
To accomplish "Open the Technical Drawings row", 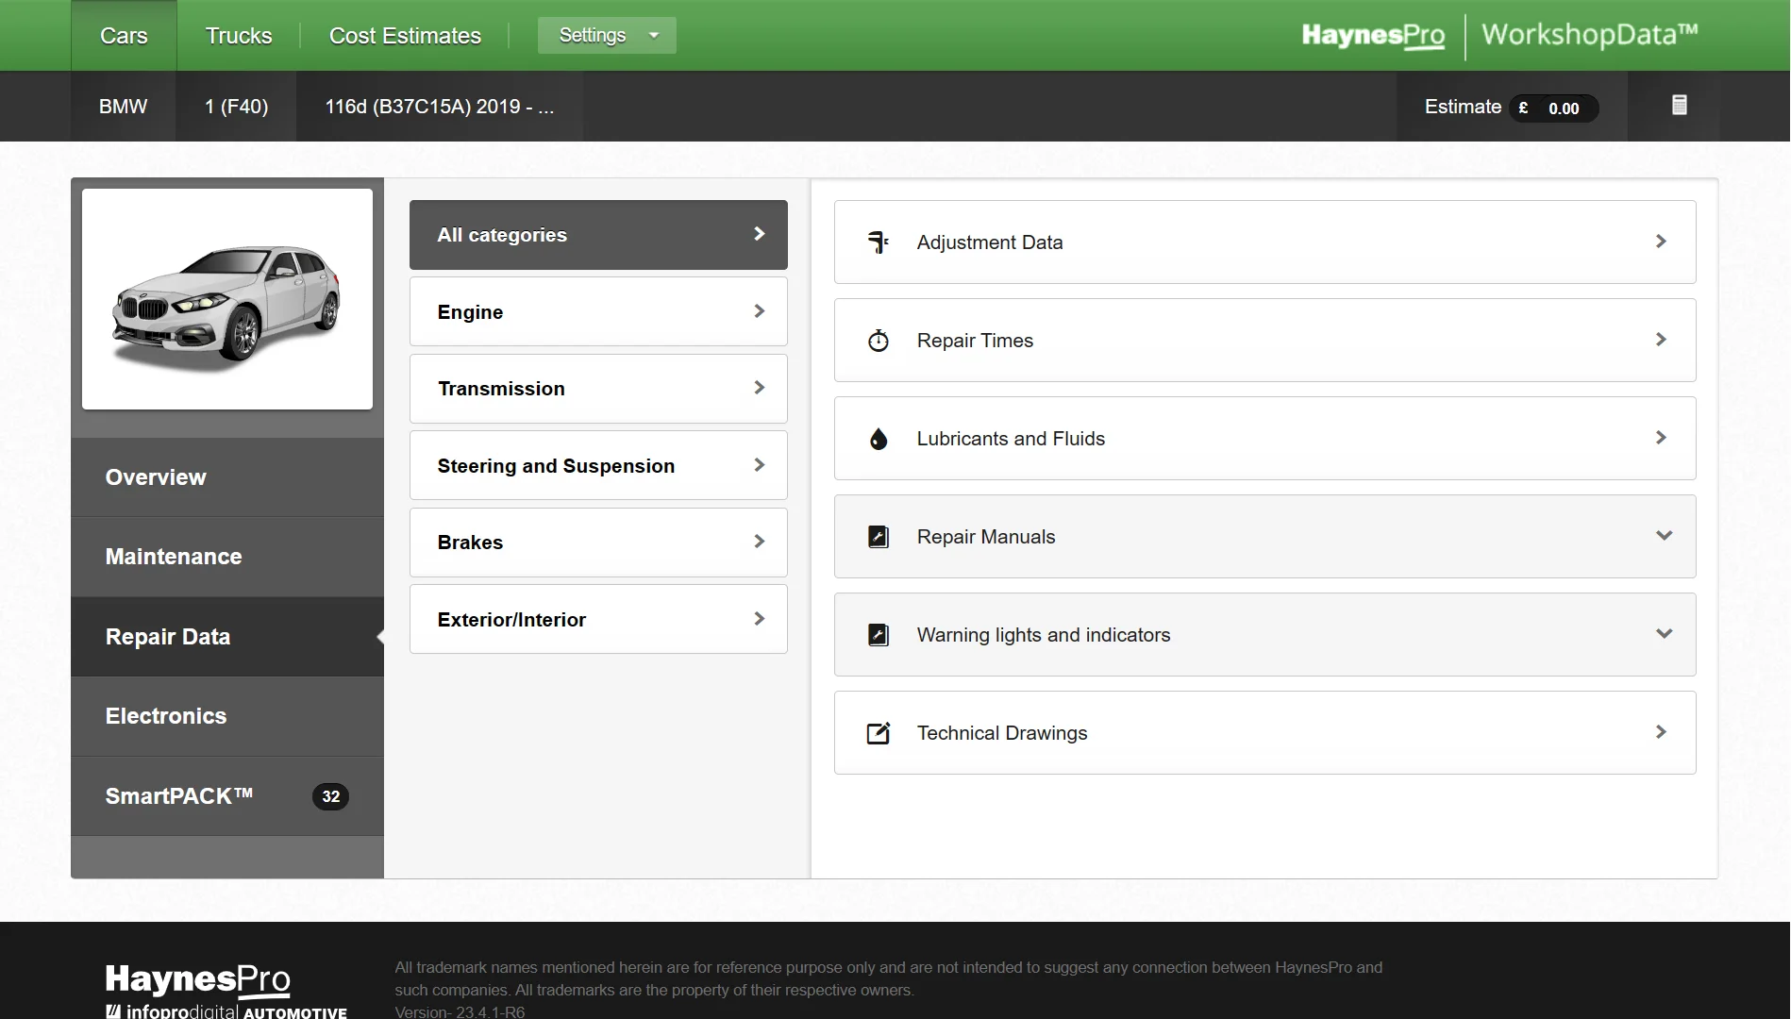I will point(1264,733).
